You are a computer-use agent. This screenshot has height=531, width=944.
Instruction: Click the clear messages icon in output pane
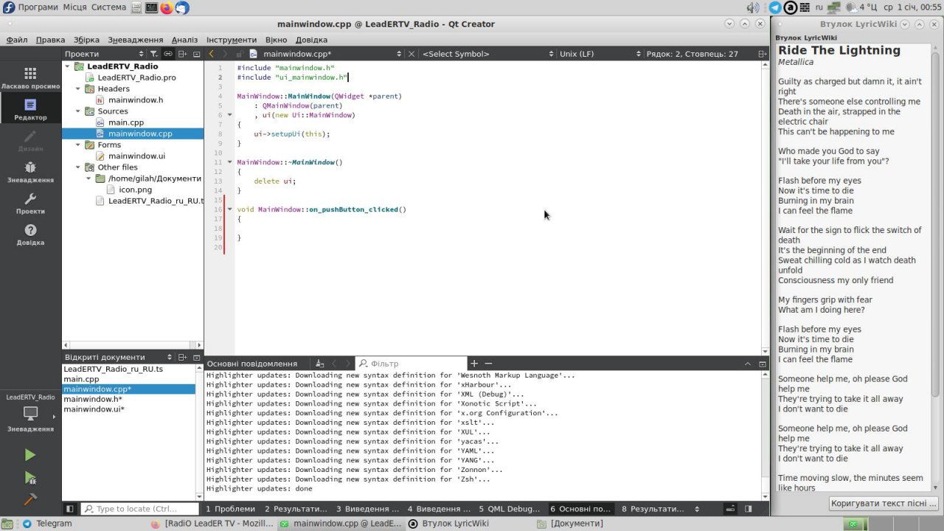(319, 364)
